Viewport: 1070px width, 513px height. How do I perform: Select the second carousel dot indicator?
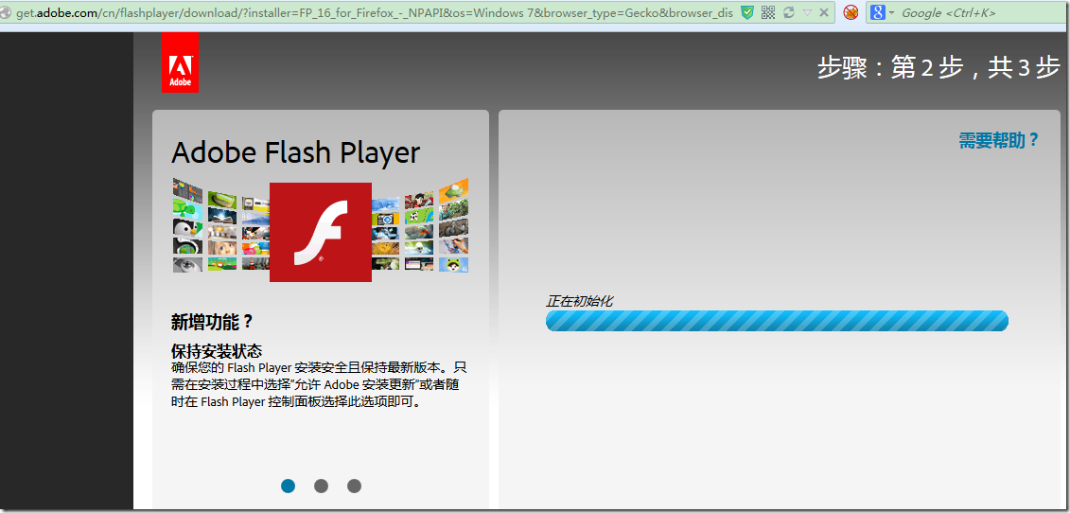pos(321,486)
